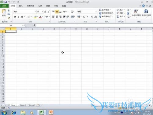
Task: Open the number format dropdown
Action: pos(96,12)
